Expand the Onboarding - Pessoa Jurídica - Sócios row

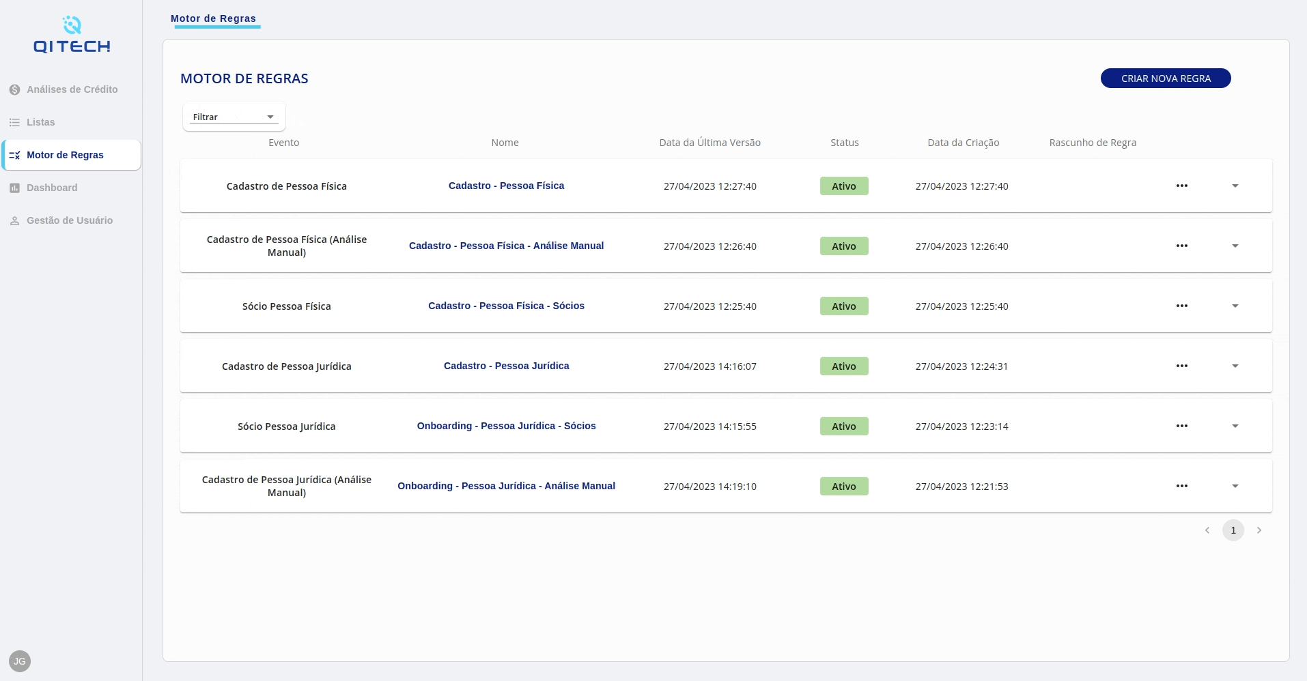(x=1235, y=426)
